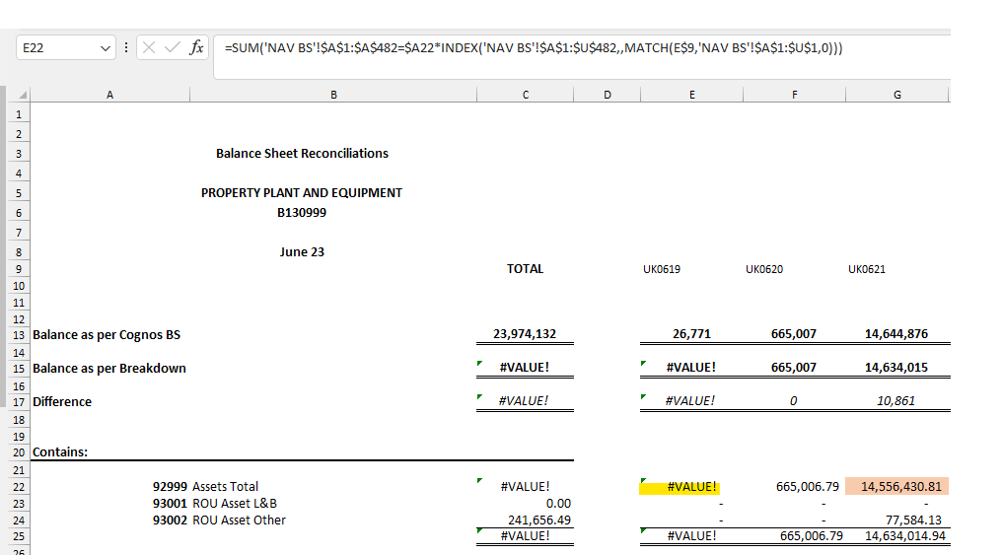
Task: Click the UK0621 header cell
Action: pos(867,269)
